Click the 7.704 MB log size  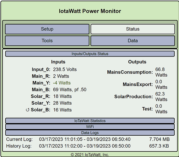159,139
